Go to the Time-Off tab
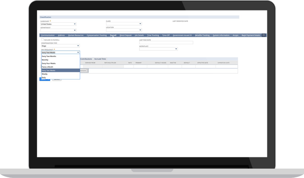Viewport: 304px width, 178px height. click(166, 35)
